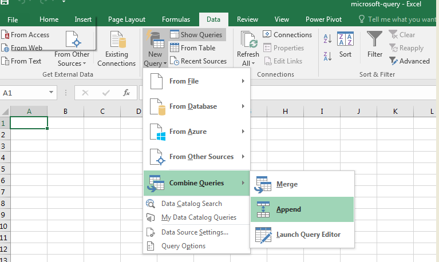439x262 pixels.
Task: Click the Tell me what you want box
Action: coord(397,19)
